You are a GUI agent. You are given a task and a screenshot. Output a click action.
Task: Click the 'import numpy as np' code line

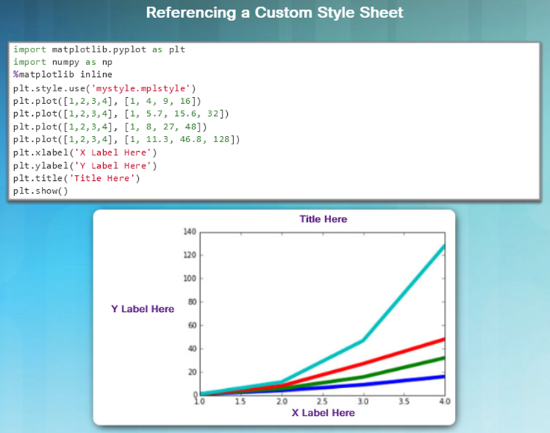coord(63,62)
